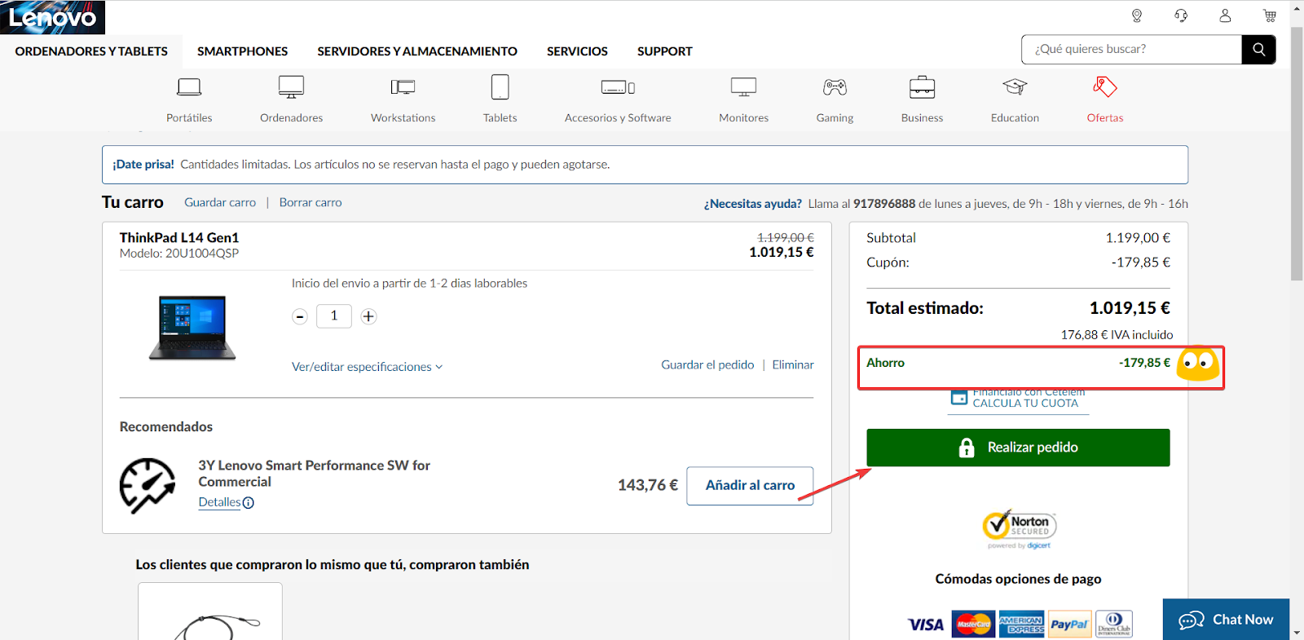Viewport: 1304px width, 640px height.
Task: Select the Gaming controller icon
Action: 835,87
